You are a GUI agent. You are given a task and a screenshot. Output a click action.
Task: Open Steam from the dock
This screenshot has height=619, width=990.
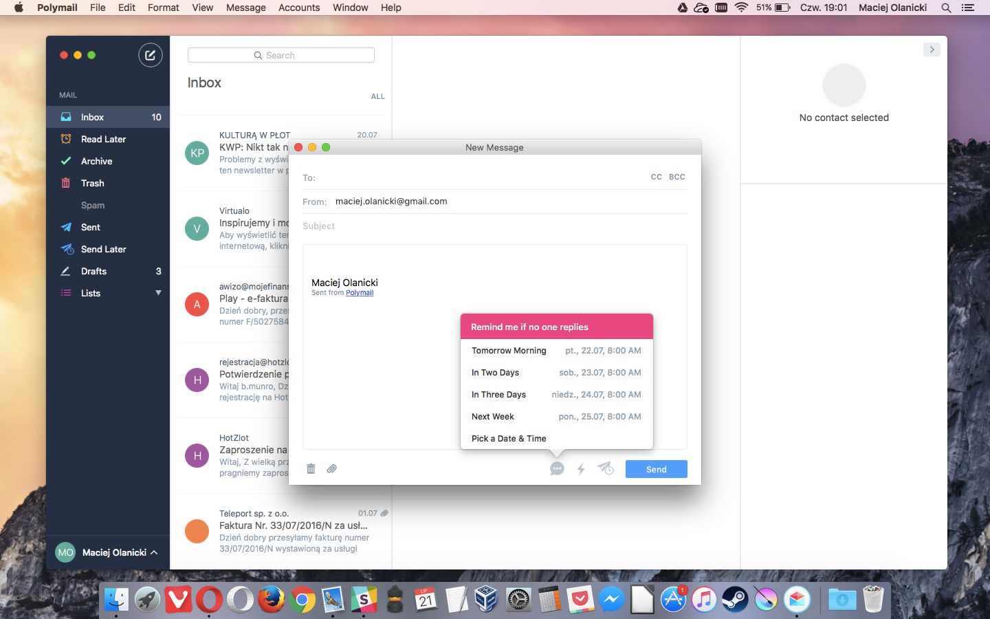(x=735, y=600)
